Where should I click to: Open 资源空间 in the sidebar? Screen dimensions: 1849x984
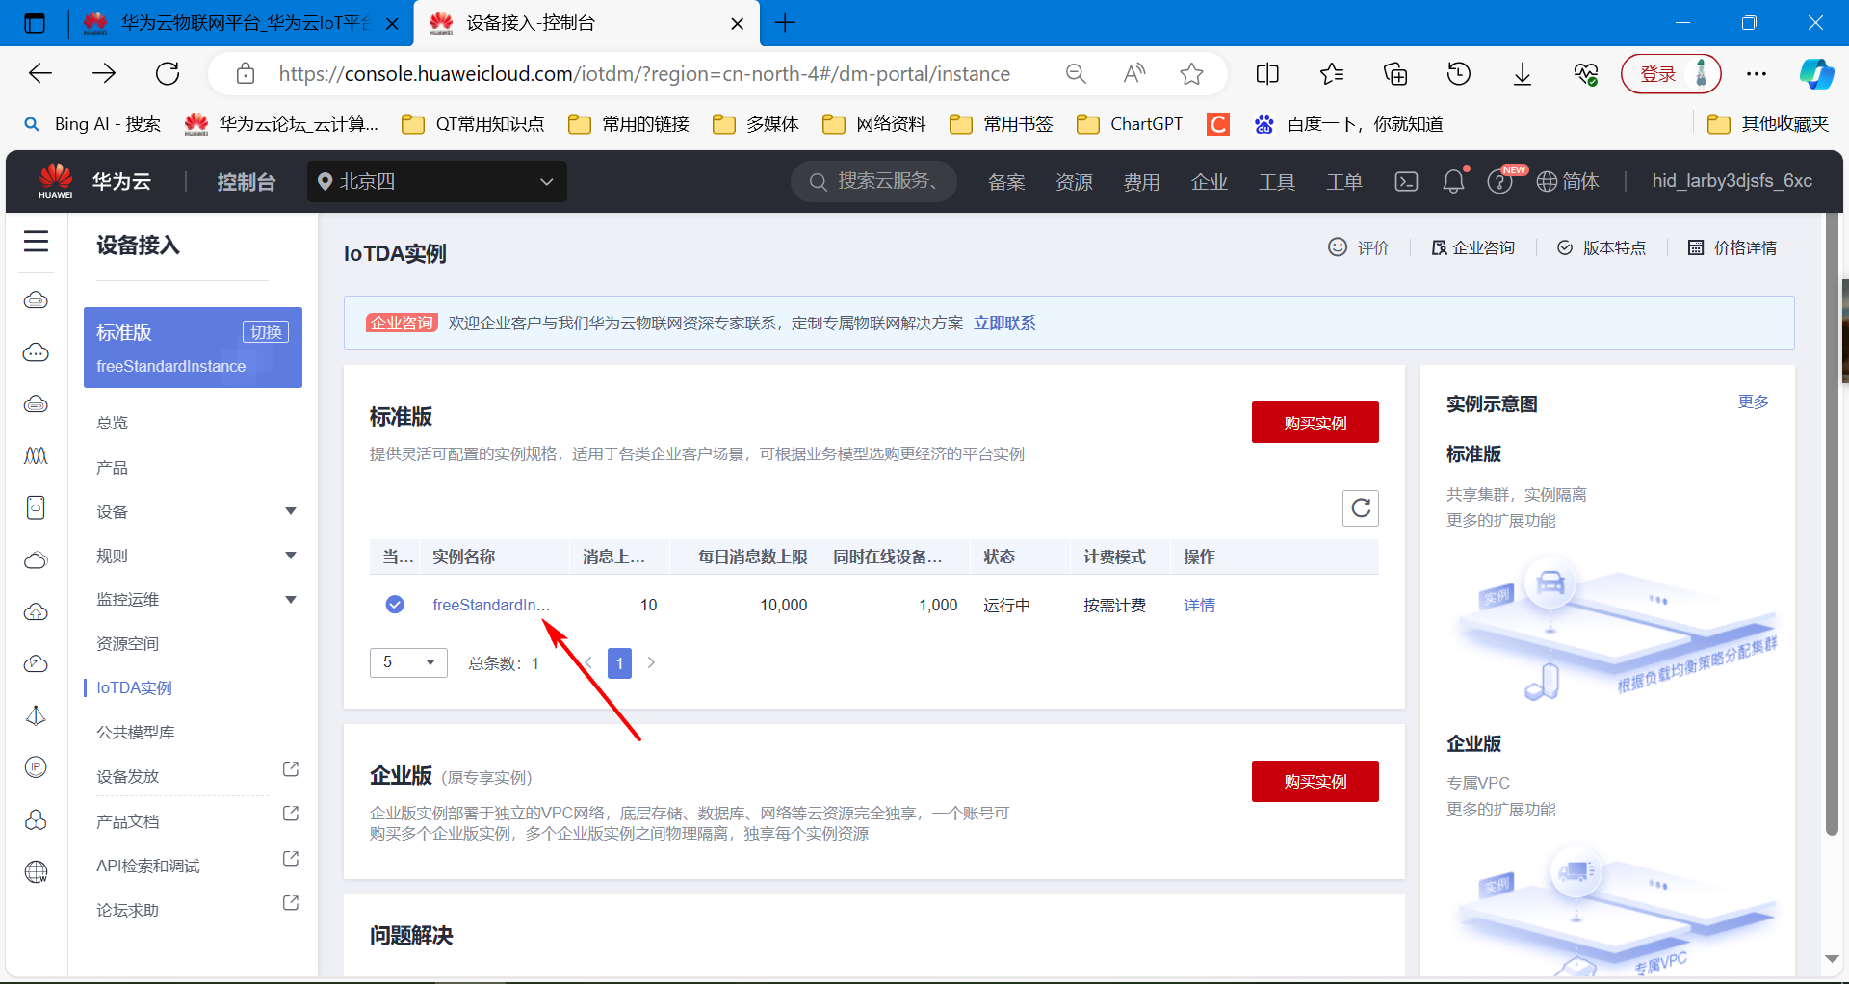click(x=128, y=643)
